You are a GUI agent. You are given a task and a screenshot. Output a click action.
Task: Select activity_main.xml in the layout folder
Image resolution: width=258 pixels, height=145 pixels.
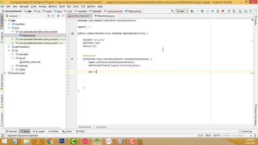pos(31,62)
